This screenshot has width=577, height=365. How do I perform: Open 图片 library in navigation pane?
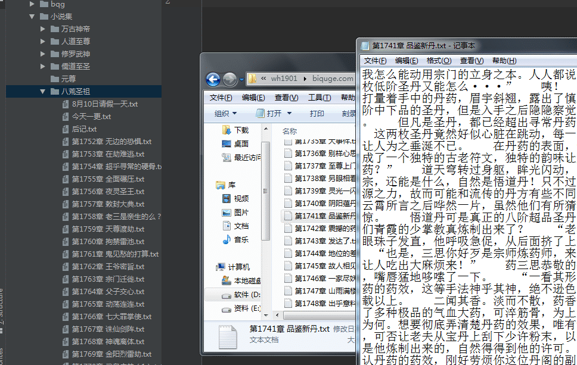pos(235,213)
